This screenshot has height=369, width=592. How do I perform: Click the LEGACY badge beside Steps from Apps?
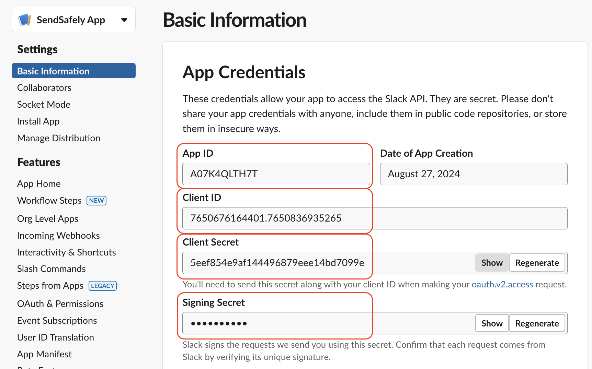tap(103, 286)
